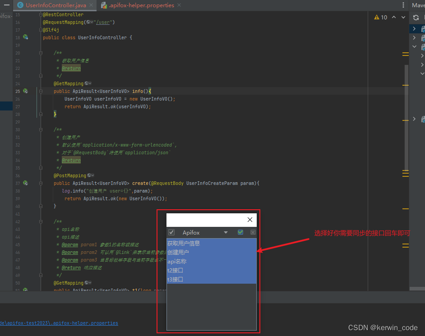Click the log.info statement on line 38
This screenshot has width=425, height=336.
pos(107,191)
